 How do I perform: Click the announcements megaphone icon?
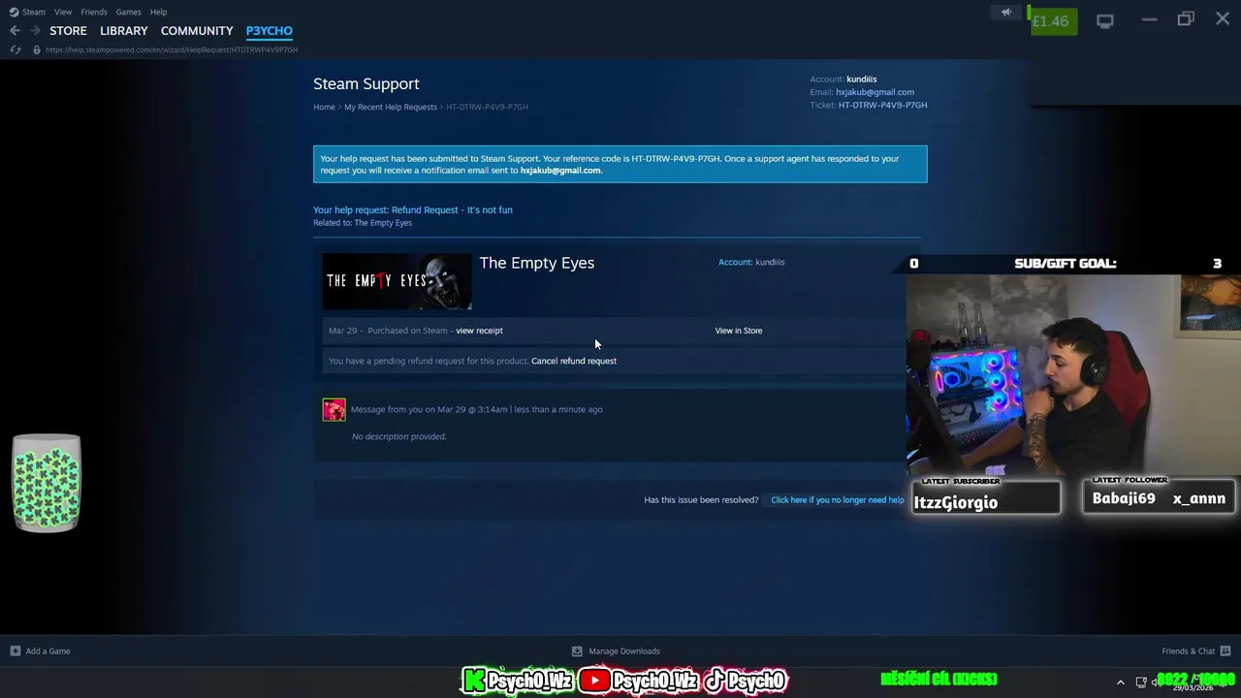[x=1005, y=13]
